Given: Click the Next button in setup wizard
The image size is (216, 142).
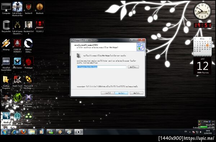Looking at the screenshot, I should click(x=121, y=93).
